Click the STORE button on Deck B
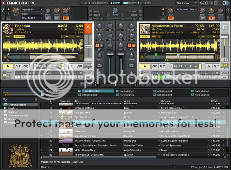This screenshot has width=231, height=170. coord(225,73)
